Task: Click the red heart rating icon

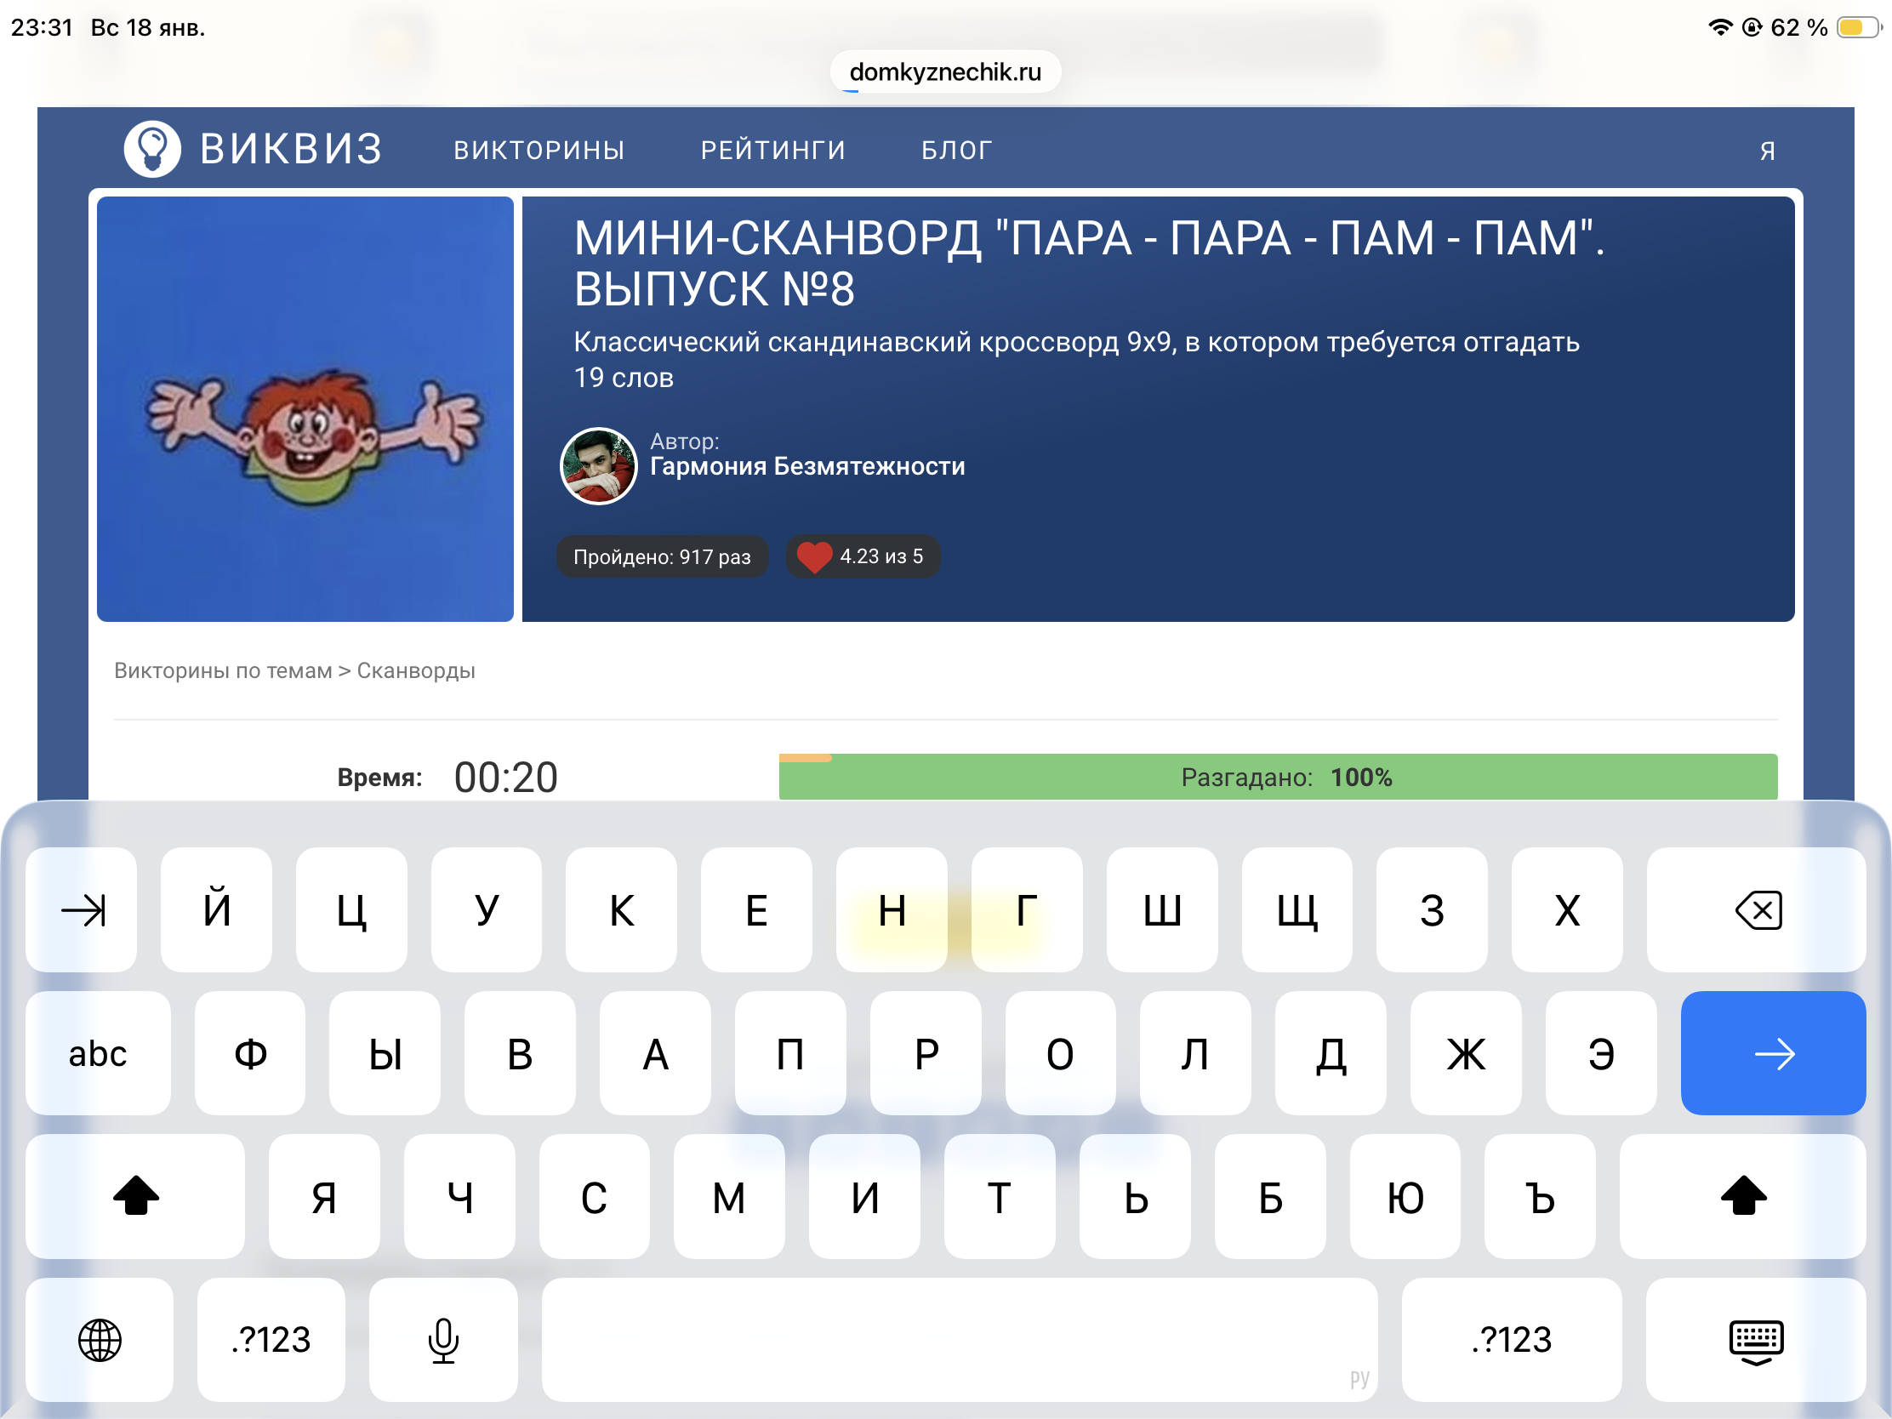Action: (x=813, y=557)
